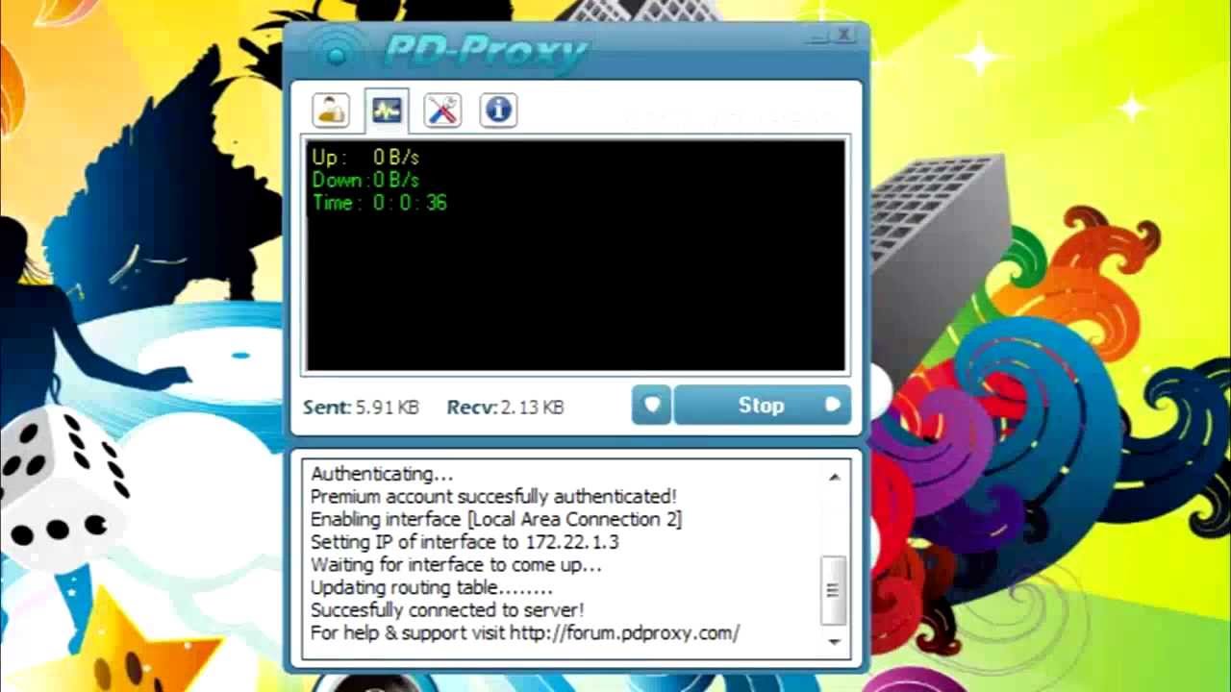The height and width of the screenshot is (692, 1231).
Task: Open the account login tab icon
Action: 331,110
